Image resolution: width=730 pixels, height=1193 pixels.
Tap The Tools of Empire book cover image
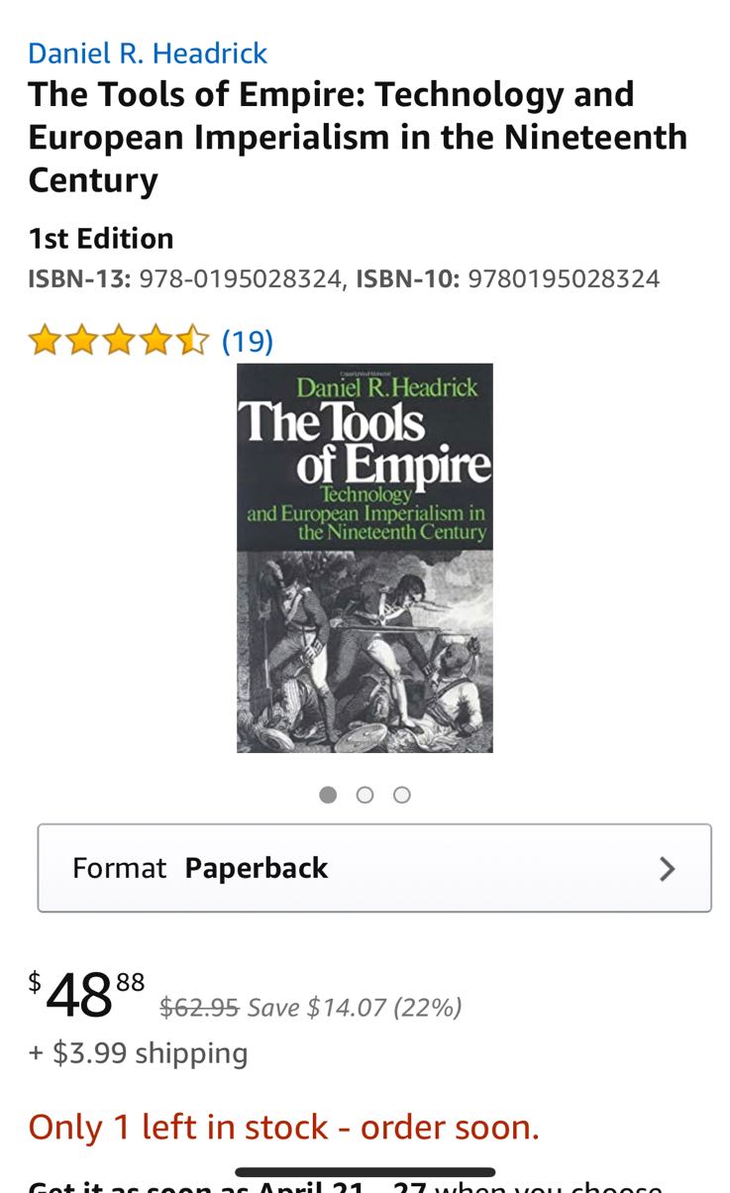click(x=365, y=558)
